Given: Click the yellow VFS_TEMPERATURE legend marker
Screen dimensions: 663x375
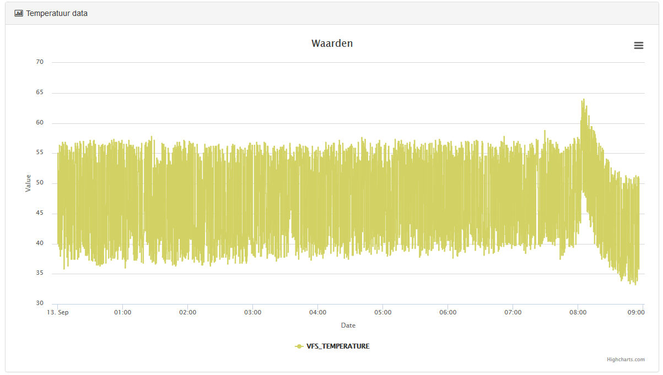Looking at the screenshot, I should tap(299, 346).
